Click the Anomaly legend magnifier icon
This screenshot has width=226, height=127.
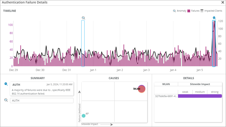point(174,11)
